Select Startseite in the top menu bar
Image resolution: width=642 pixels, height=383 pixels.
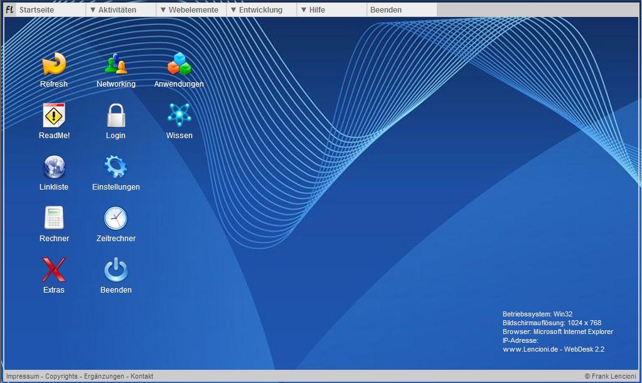tap(36, 10)
